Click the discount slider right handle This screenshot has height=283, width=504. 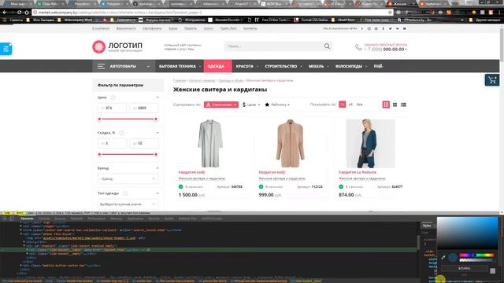(x=156, y=154)
